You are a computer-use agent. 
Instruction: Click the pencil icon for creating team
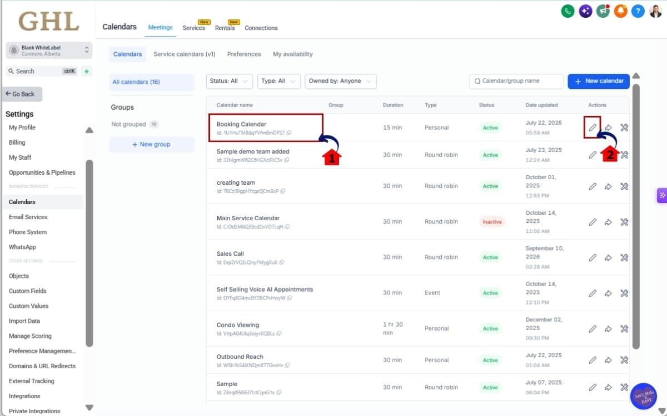coord(593,186)
